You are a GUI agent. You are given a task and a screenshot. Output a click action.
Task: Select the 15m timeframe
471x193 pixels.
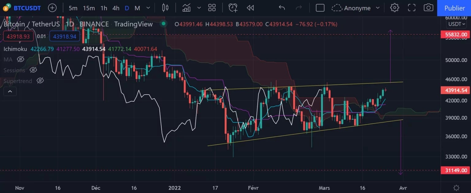(89, 8)
